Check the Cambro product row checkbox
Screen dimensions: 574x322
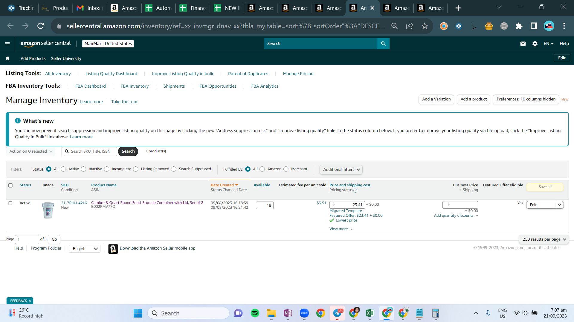pos(10,203)
